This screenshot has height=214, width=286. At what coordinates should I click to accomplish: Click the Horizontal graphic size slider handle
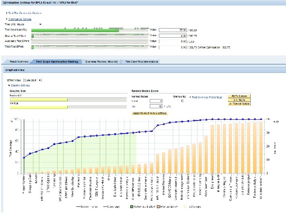[68, 99]
